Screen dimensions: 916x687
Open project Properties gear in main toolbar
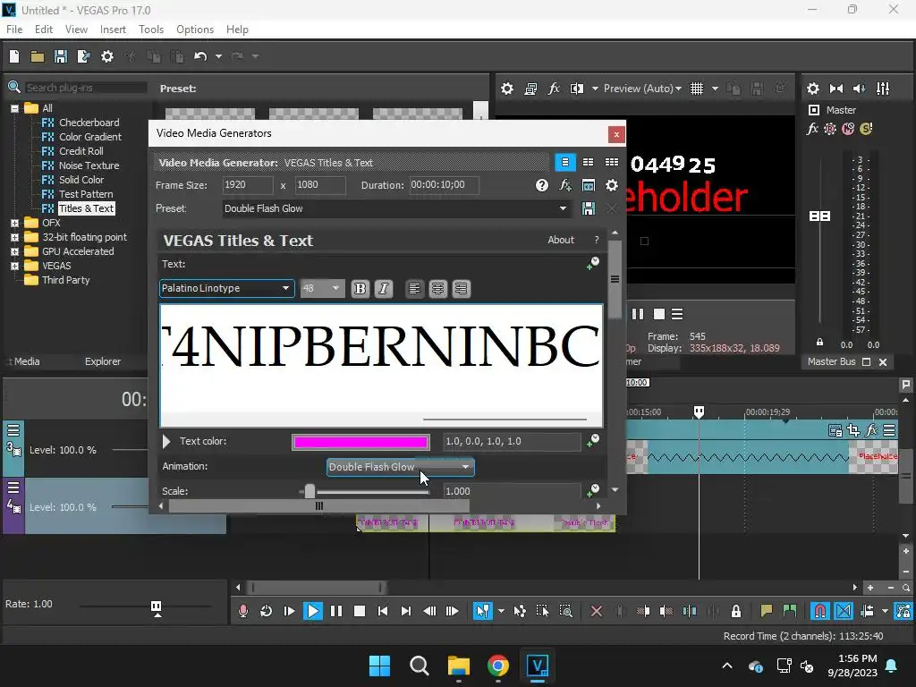[107, 56]
